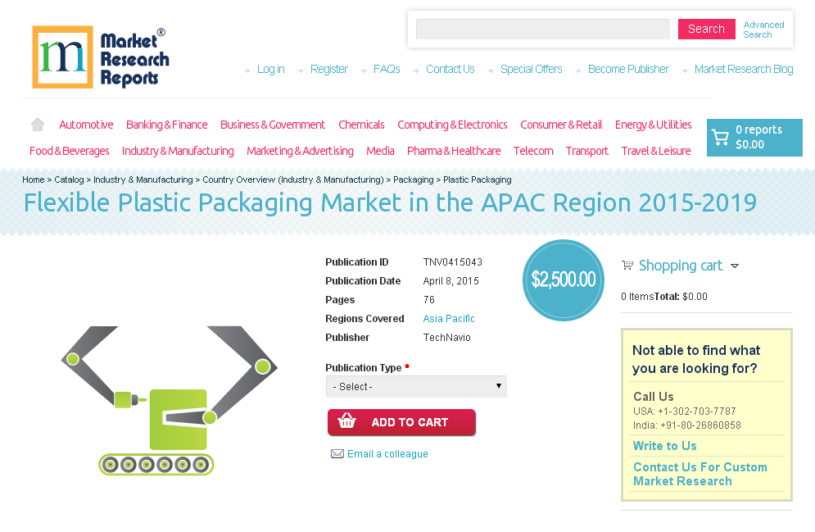Click the shopping basket graphic on Add To Cart
Image resolution: width=815 pixels, height=532 pixels.
(x=347, y=421)
